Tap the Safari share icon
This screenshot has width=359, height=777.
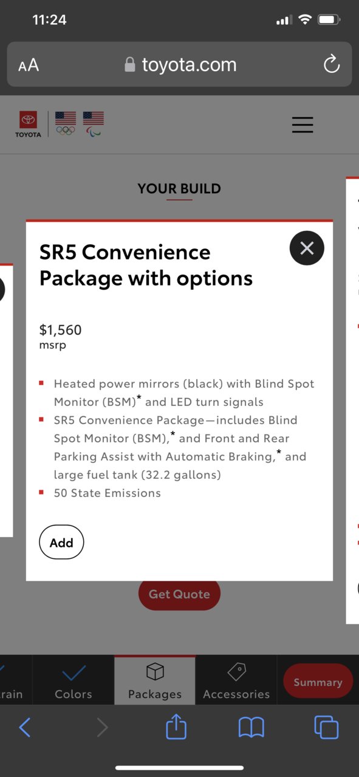tap(176, 726)
